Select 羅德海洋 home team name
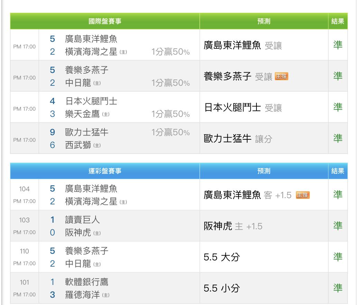The width and height of the screenshot is (361, 305). coord(82,295)
